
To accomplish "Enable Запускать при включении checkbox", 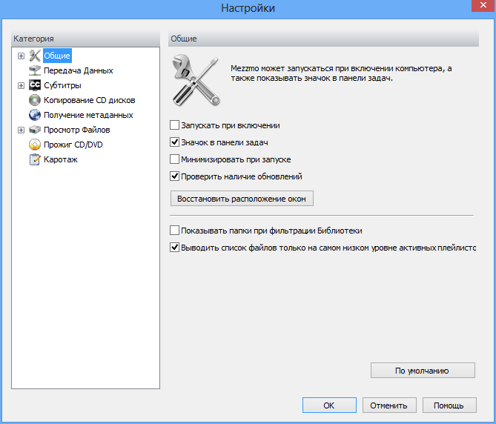I will click(175, 125).
